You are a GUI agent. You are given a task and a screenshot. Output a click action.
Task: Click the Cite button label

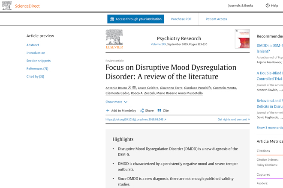[x=166, y=111]
